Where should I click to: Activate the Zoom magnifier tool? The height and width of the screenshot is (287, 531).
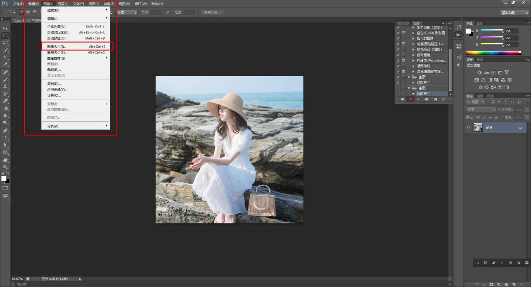tap(5, 167)
